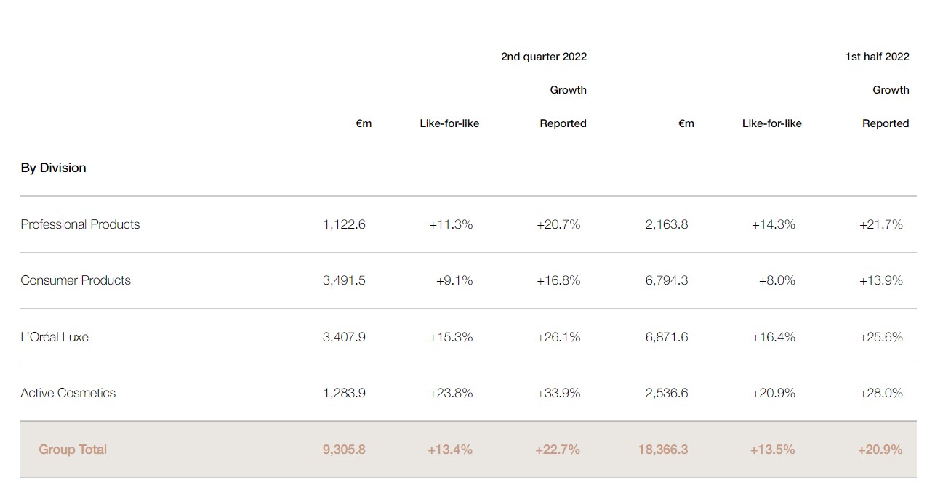
Task: Click the Professional Products row label
Action: (x=80, y=224)
